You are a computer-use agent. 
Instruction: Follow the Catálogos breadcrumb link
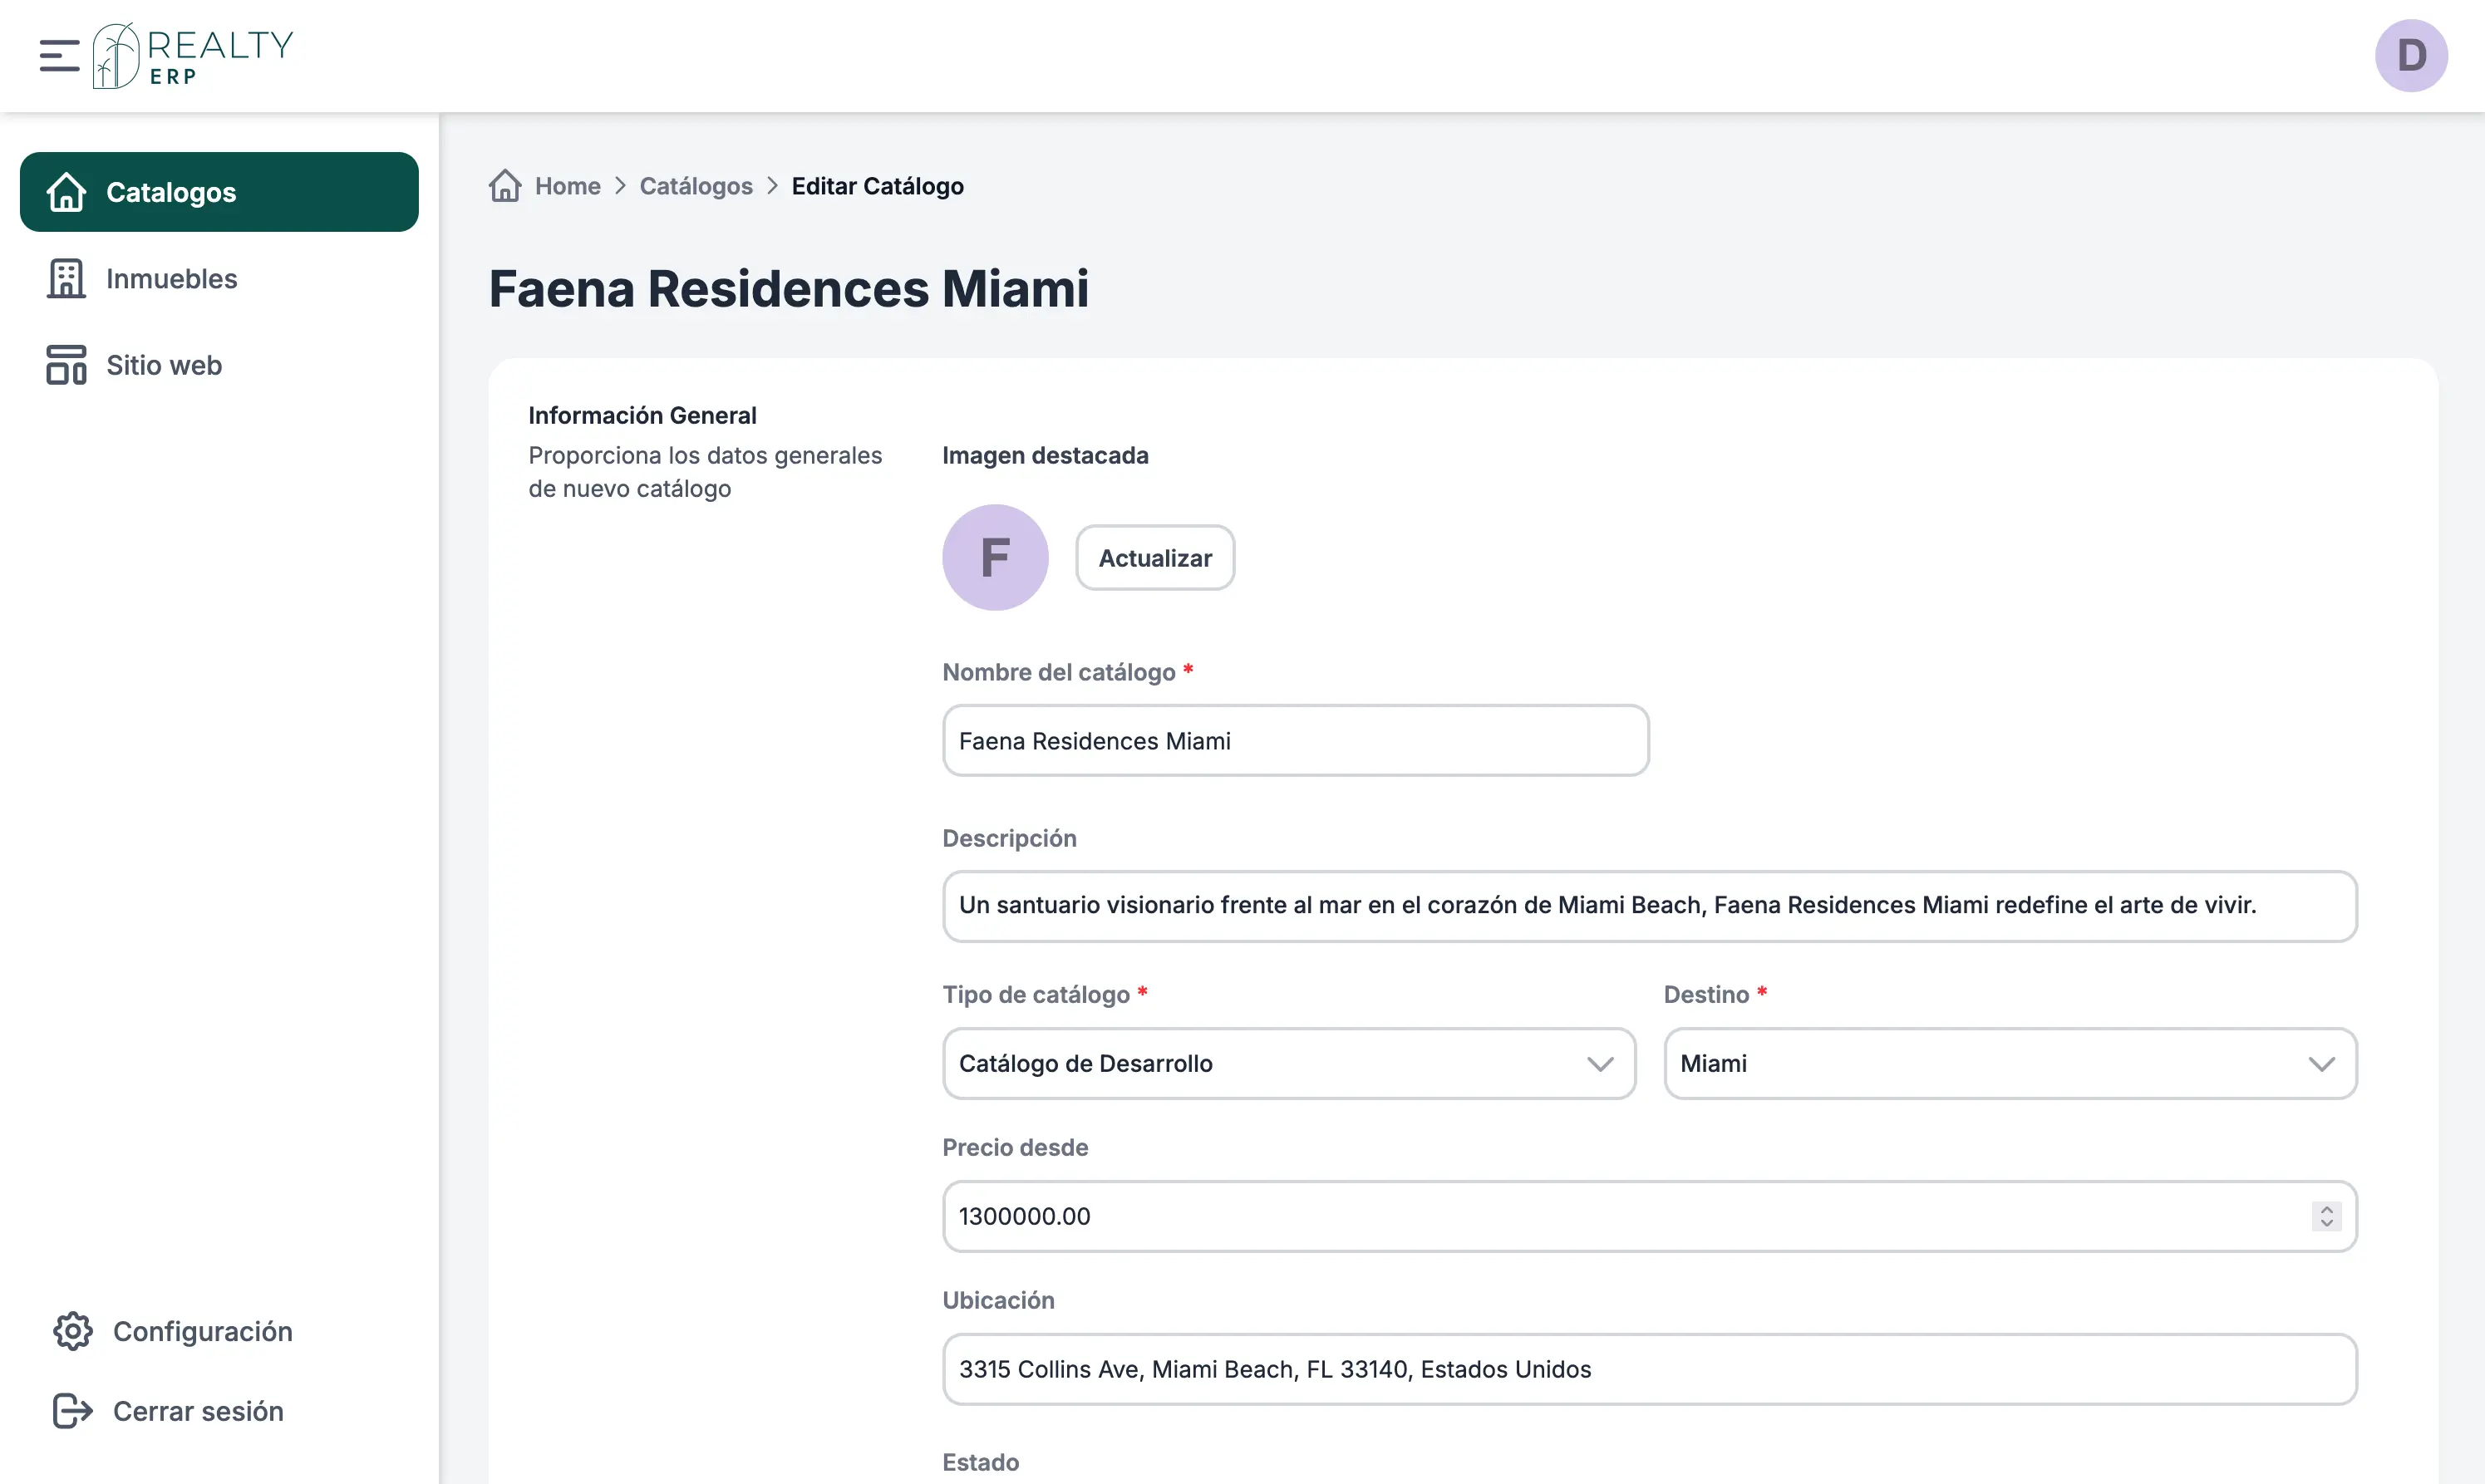(x=696, y=186)
